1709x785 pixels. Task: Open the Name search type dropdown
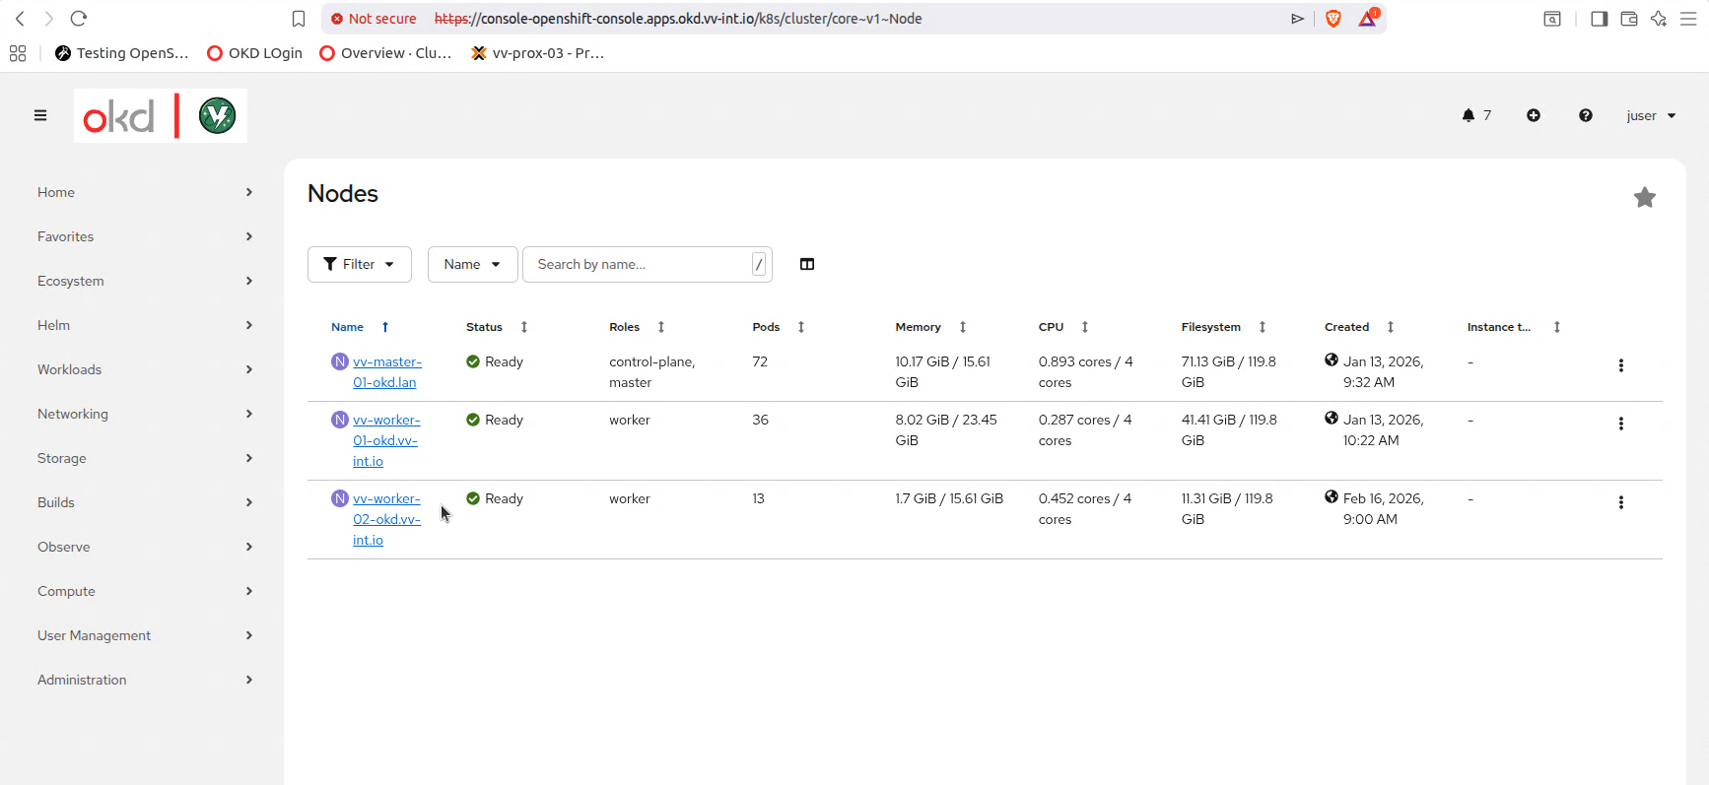pyautogui.click(x=472, y=264)
